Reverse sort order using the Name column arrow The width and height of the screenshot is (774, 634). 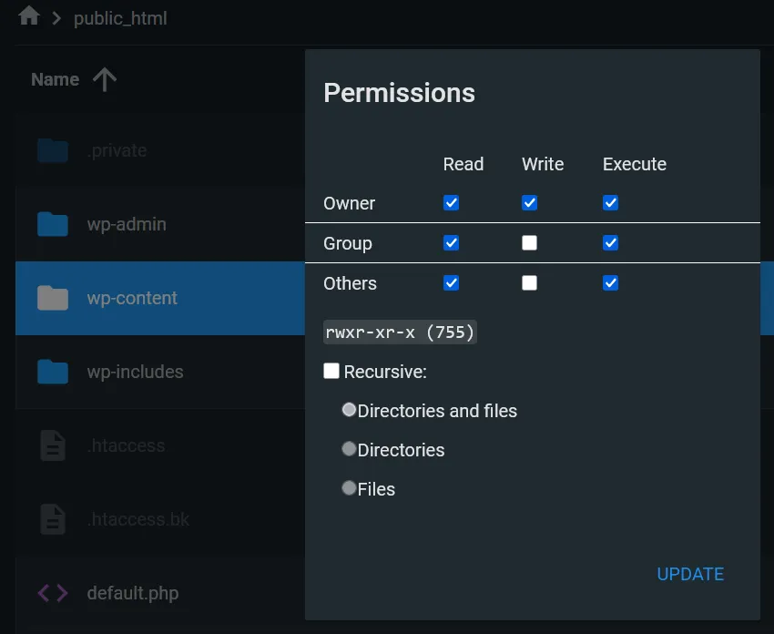pyautogui.click(x=105, y=79)
